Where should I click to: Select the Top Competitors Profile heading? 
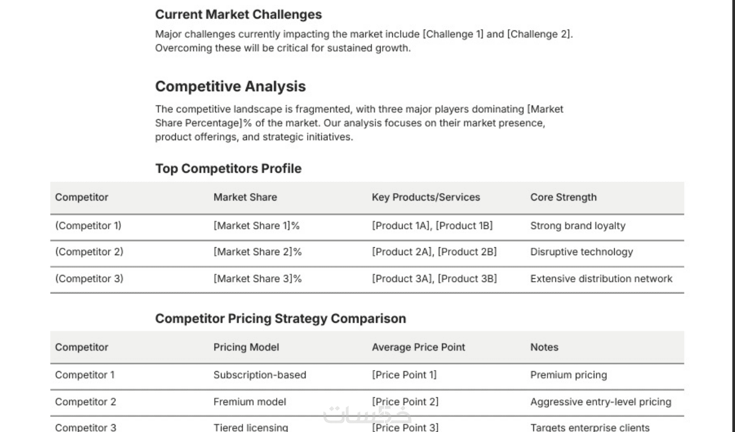point(228,168)
